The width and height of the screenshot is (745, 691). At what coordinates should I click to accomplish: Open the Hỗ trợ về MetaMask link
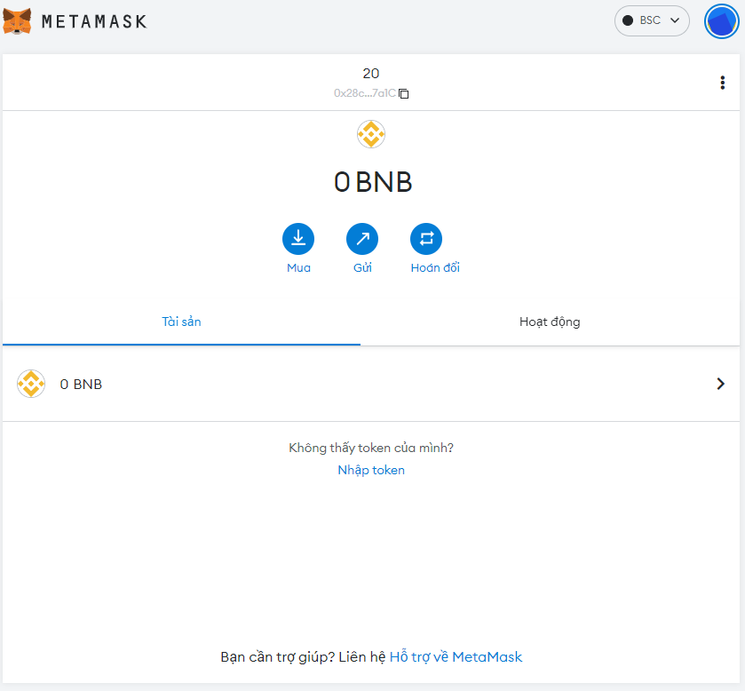(x=456, y=656)
